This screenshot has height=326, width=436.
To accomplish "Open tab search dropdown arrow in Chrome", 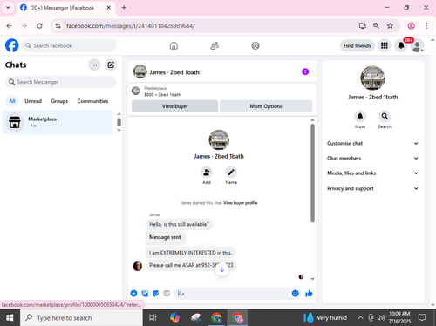I will click(x=8, y=8).
